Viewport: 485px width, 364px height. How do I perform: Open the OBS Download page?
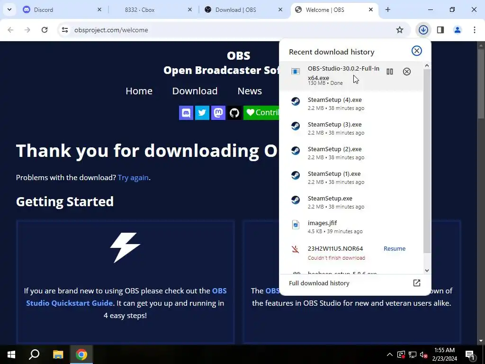pyautogui.click(x=195, y=91)
